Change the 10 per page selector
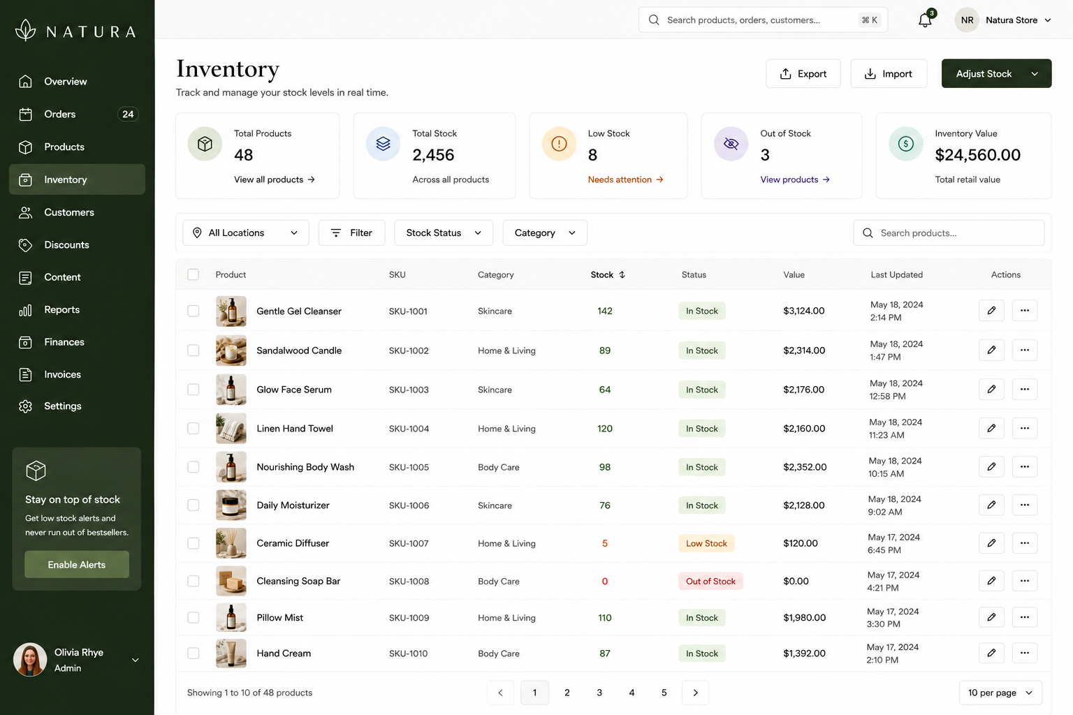The image size is (1073, 715). point(1000,693)
